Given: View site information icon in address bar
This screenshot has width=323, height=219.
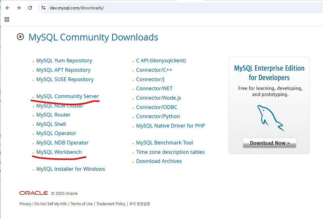Looking at the screenshot, I should coord(44,8).
